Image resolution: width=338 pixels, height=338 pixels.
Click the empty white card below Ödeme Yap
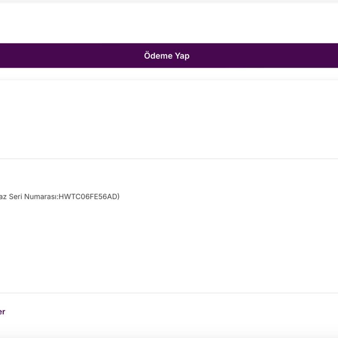click(x=169, y=119)
